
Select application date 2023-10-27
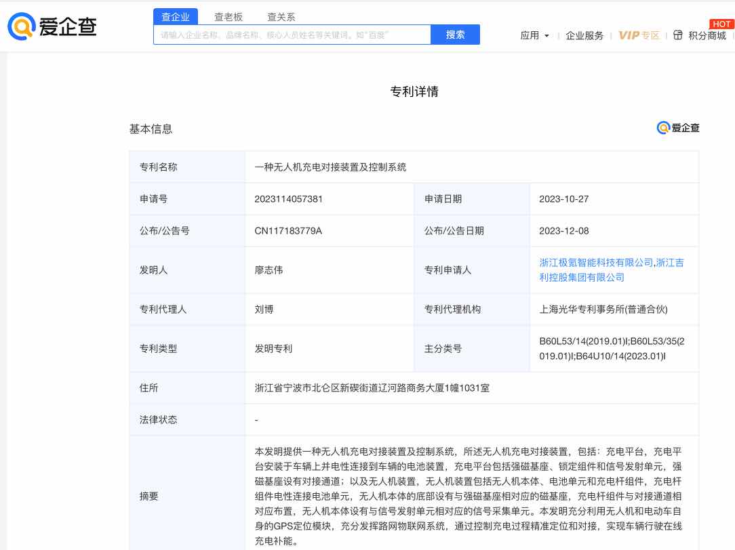564,199
